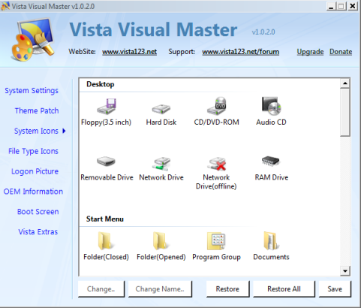The image size is (361, 308).
Task: Click the Donate link
Action: [x=341, y=52]
